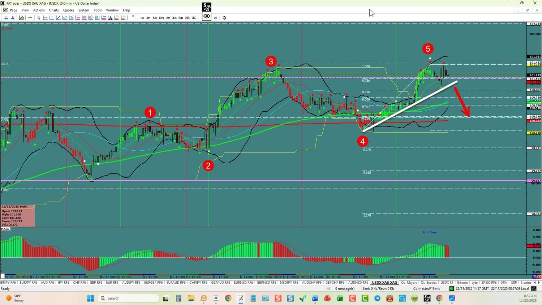Pick the horizontal line drawing tool
The height and width of the screenshot is (305, 542).
pyautogui.click(x=45, y=18)
